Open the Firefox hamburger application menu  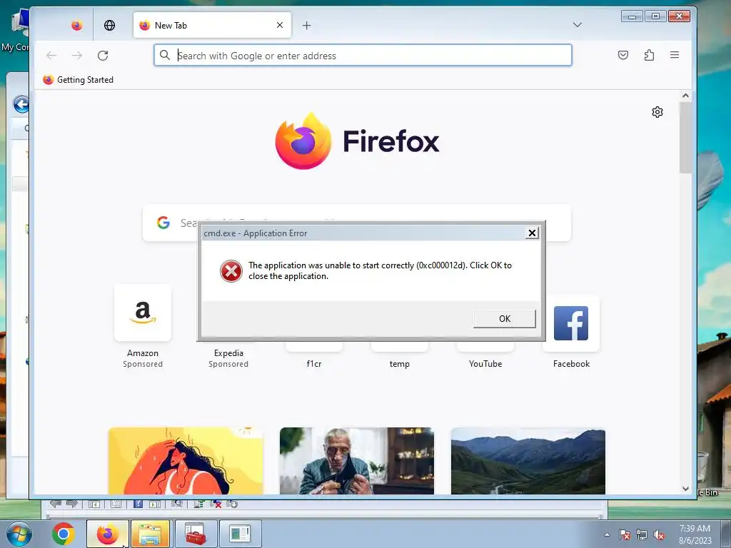(x=675, y=55)
